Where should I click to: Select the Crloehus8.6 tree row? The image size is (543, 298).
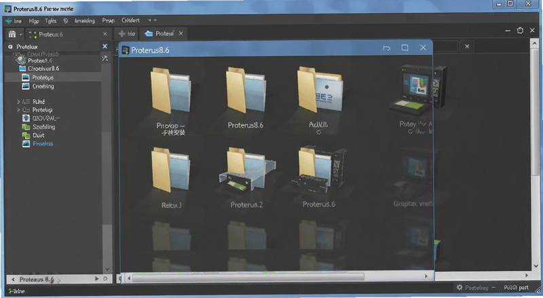coord(53,69)
